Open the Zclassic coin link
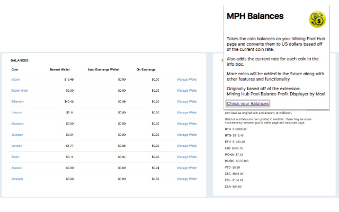This screenshot has width=339, height=212. 16,168
